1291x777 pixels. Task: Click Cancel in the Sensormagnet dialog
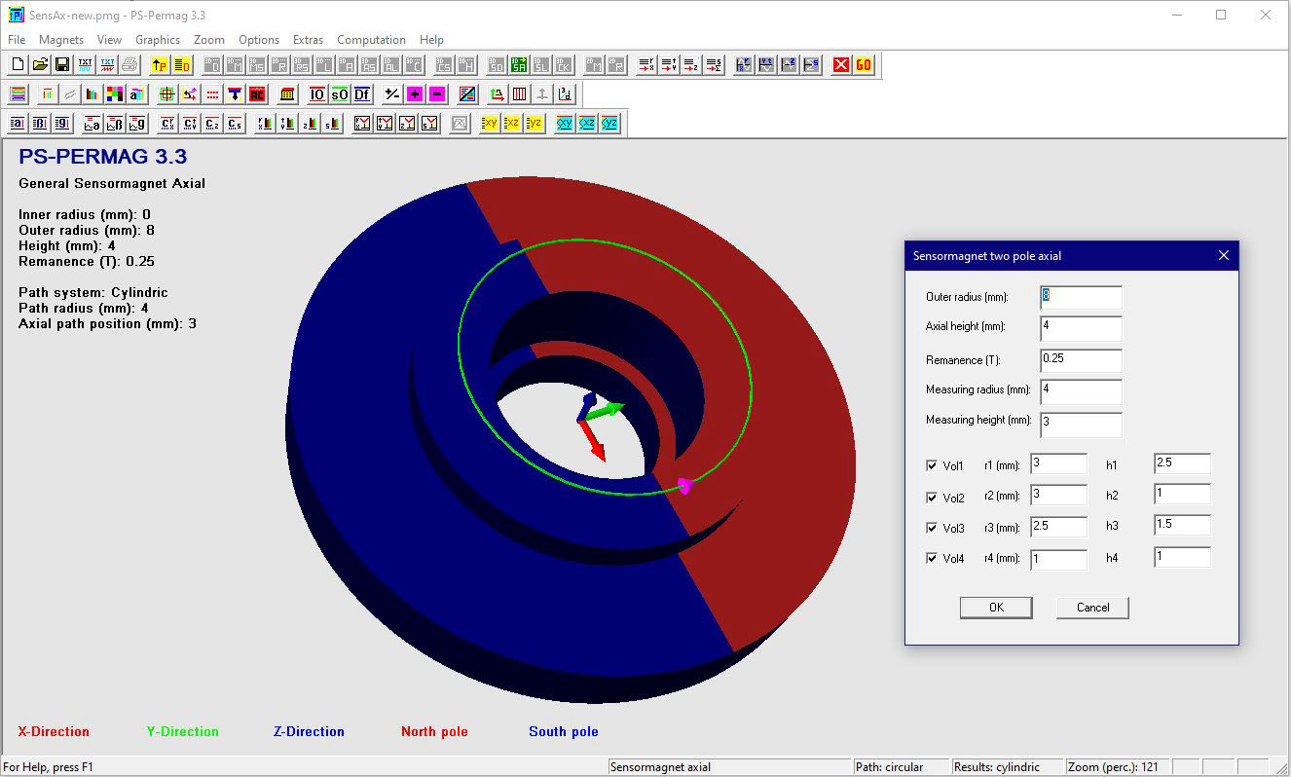[x=1092, y=608]
